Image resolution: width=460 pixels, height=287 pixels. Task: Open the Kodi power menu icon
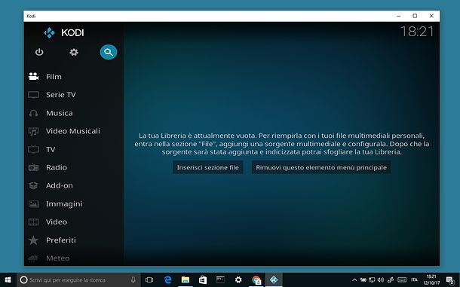(39, 52)
